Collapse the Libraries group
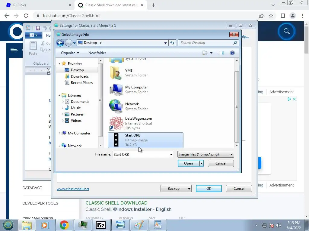The width and height of the screenshot is (309, 231). [x=59, y=95]
